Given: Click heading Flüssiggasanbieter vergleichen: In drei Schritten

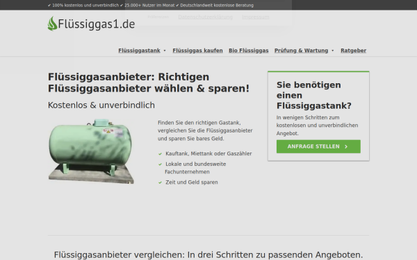Looking at the screenshot, I should pos(208,254).
